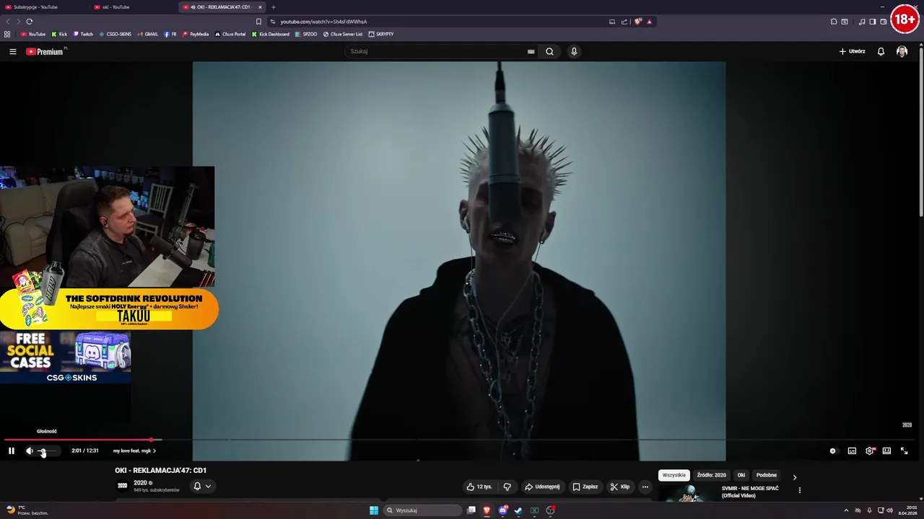Open Brave Shields icon
This screenshot has width=924, height=519.
pyautogui.click(x=637, y=22)
